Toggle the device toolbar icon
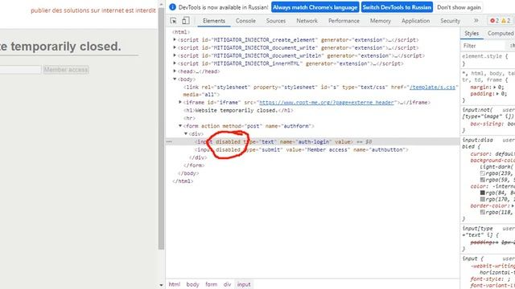The height and width of the screenshot is (289, 515). click(x=186, y=21)
